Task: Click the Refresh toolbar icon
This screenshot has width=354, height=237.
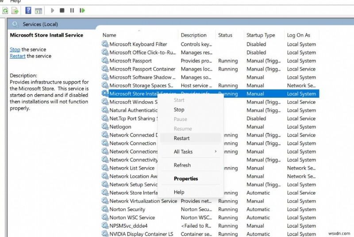Action: 5,10
